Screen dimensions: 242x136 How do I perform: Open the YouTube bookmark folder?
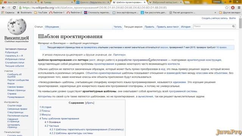[x=40, y=12]
